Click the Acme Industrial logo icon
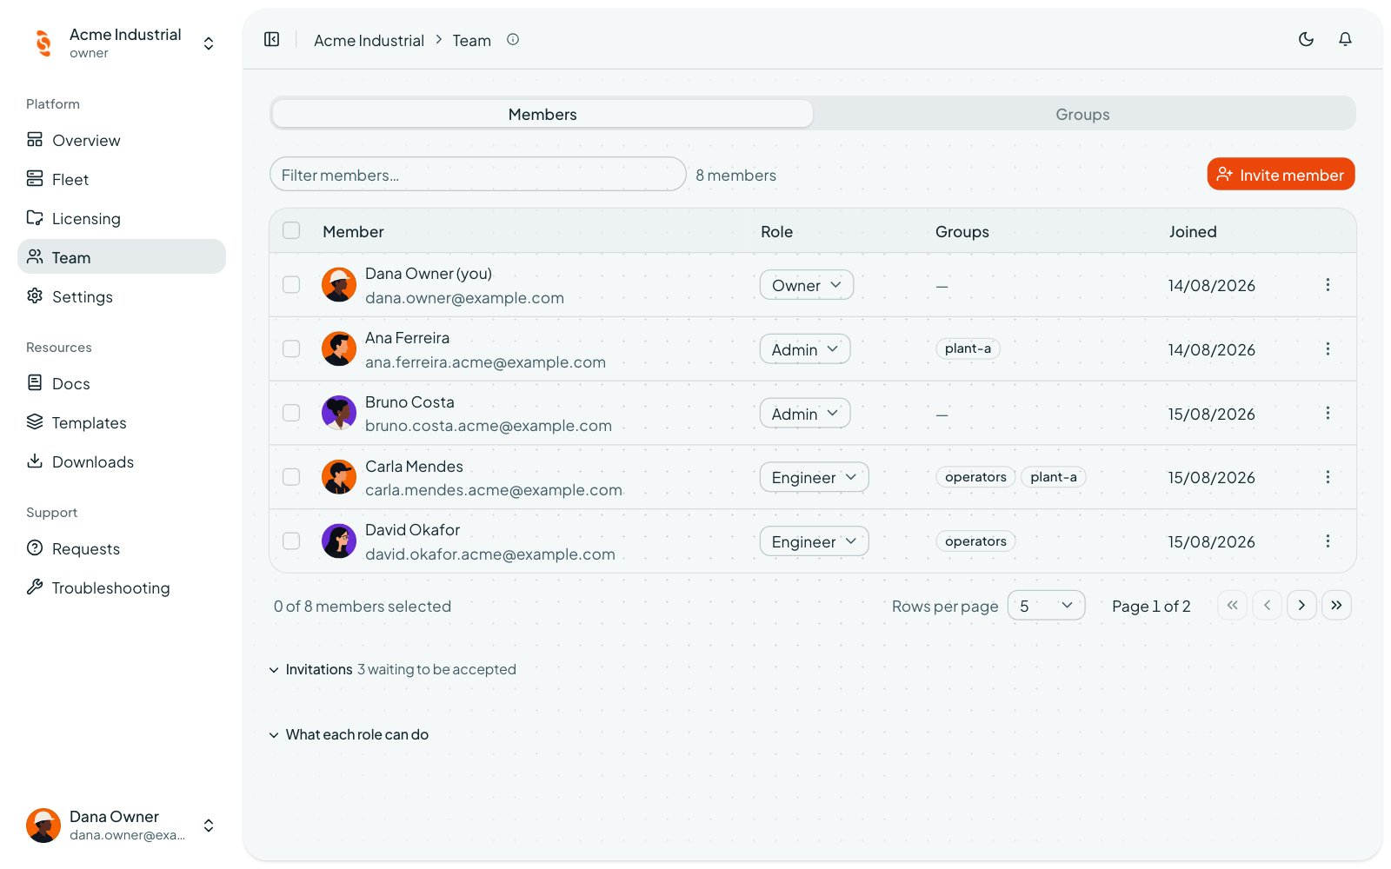 (43, 43)
